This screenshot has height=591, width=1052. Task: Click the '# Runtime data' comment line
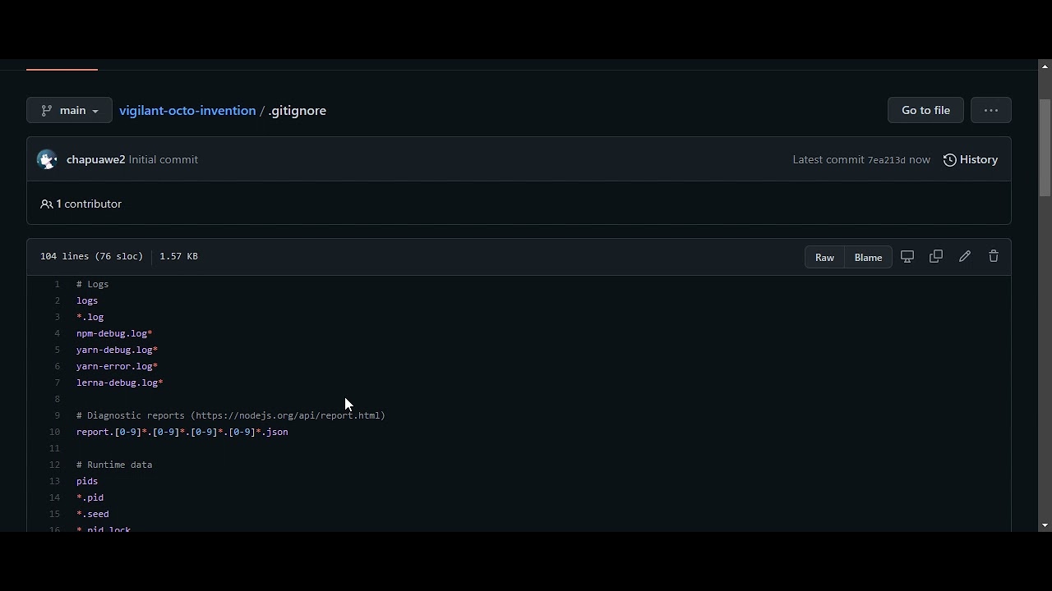[114, 465]
